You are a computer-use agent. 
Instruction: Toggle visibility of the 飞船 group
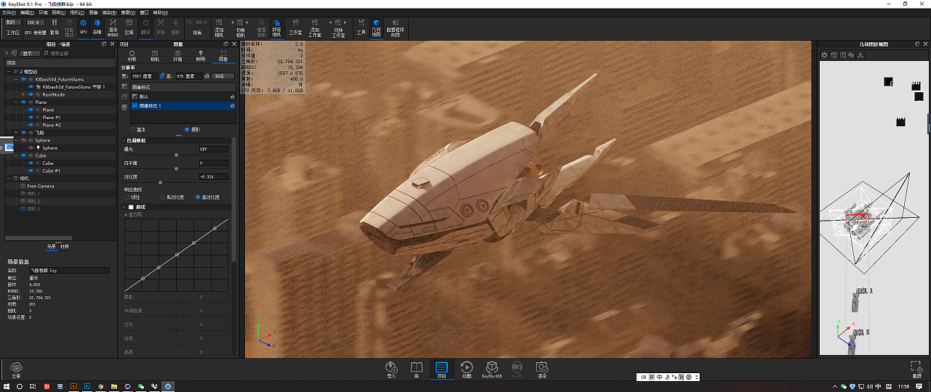click(x=23, y=132)
